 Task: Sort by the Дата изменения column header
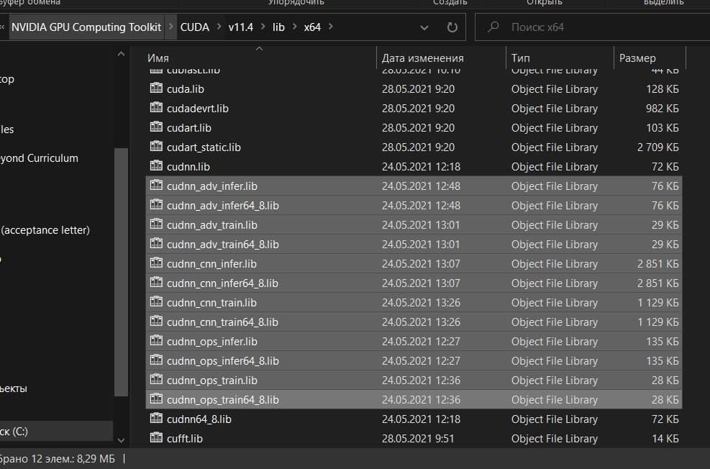tap(422, 58)
